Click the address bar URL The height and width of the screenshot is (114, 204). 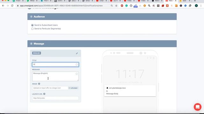point(61,6)
